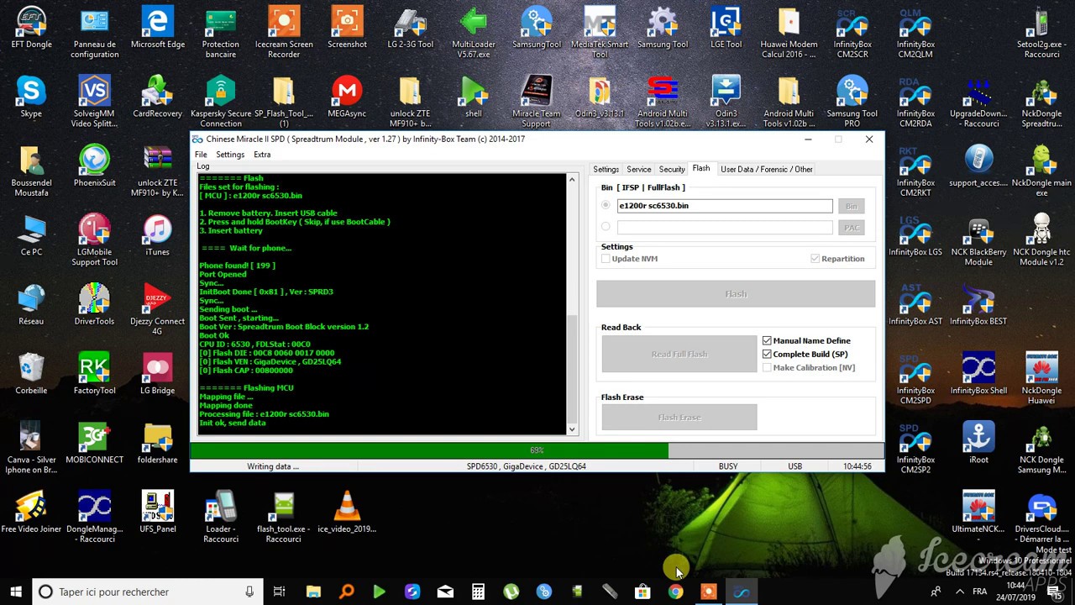Toggle the Update NVM checkbox
The width and height of the screenshot is (1075, 605).
coord(606,259)
